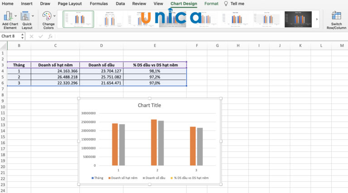This screenshot has height=193, width=348.
Task: Click the Tháng legend entry
Action: [x=97, y=178]
